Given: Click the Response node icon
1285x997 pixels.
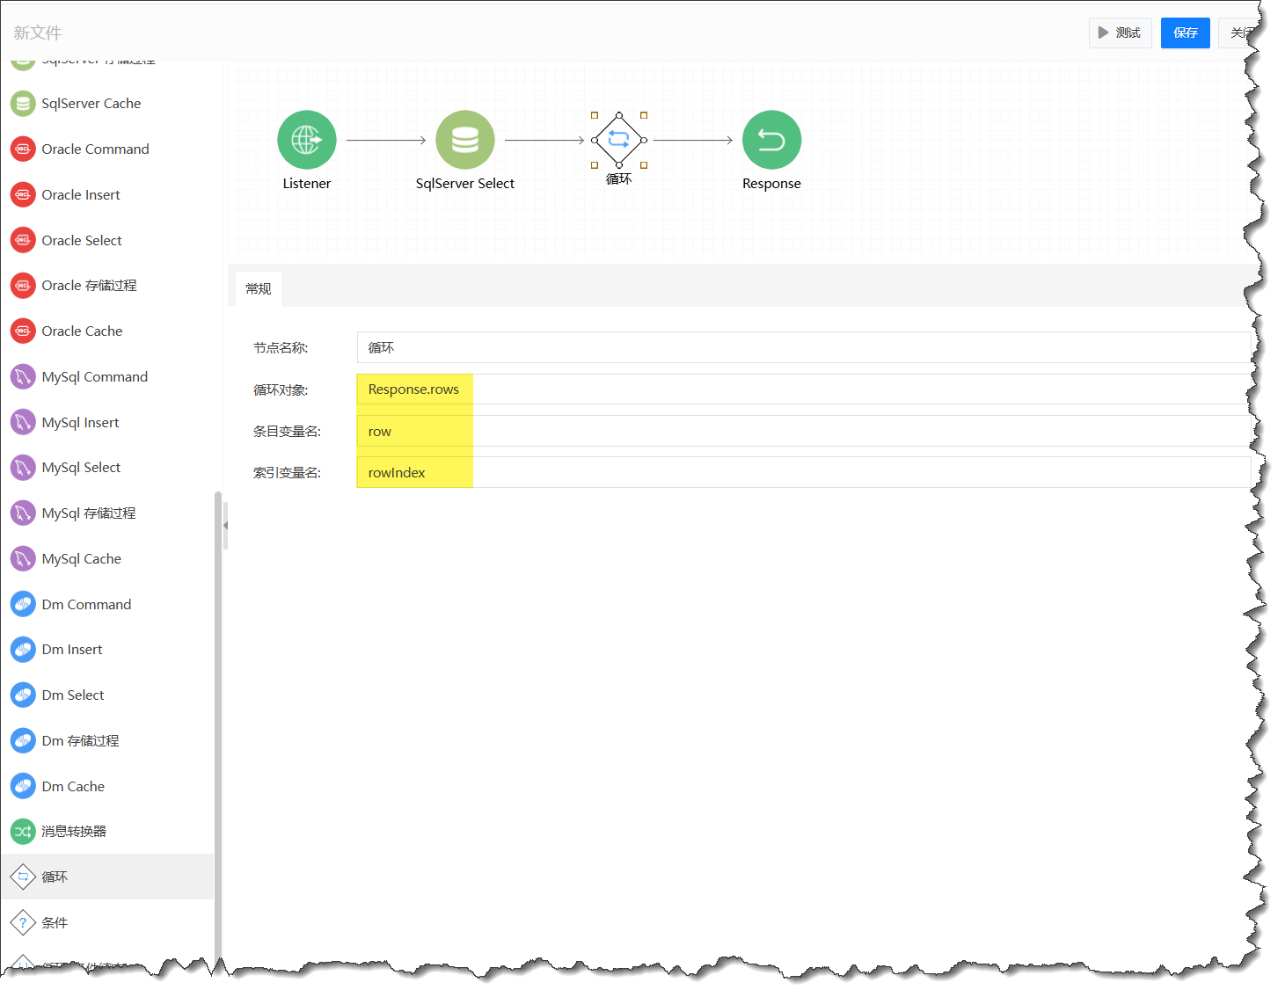Looking at the screenshot, I should 771,140.
